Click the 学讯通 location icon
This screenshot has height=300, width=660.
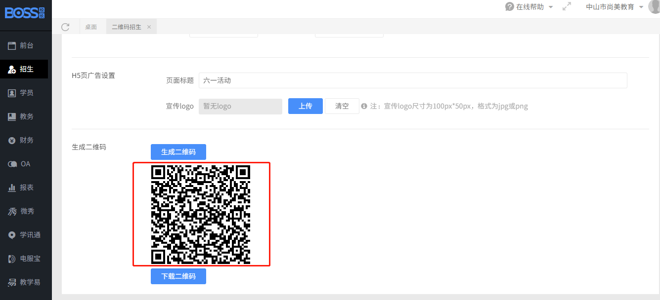point(12,235)
